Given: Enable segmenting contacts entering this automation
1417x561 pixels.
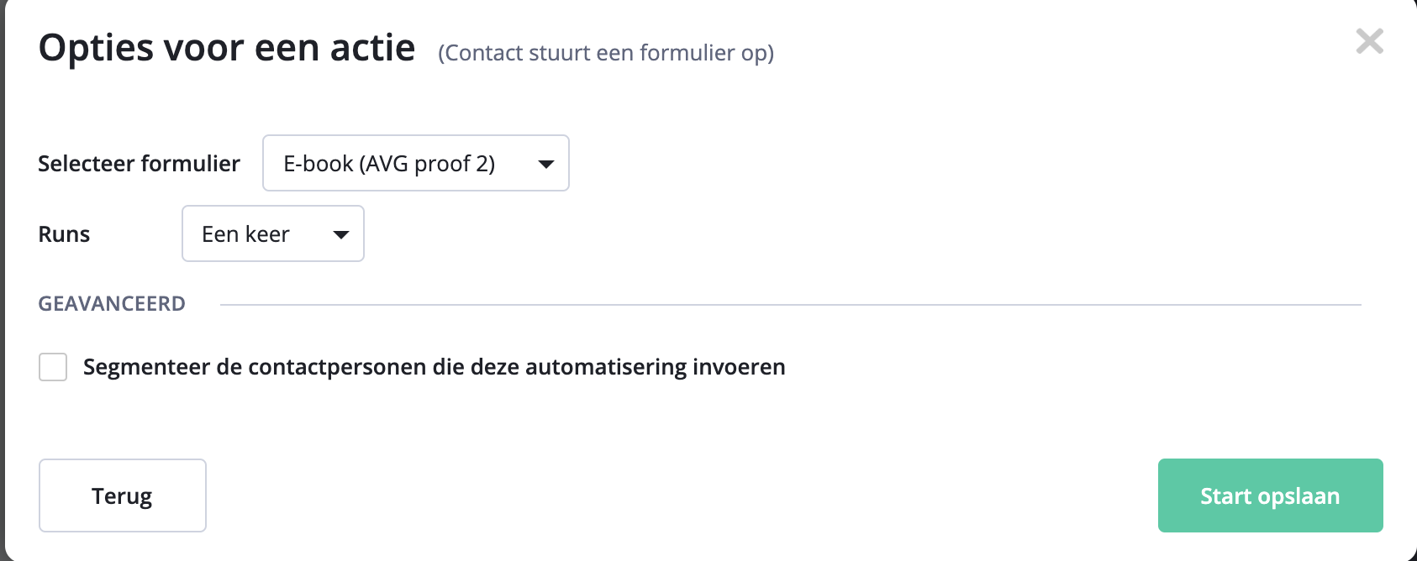Looking at the screenshot, I should tap(52, 367).
